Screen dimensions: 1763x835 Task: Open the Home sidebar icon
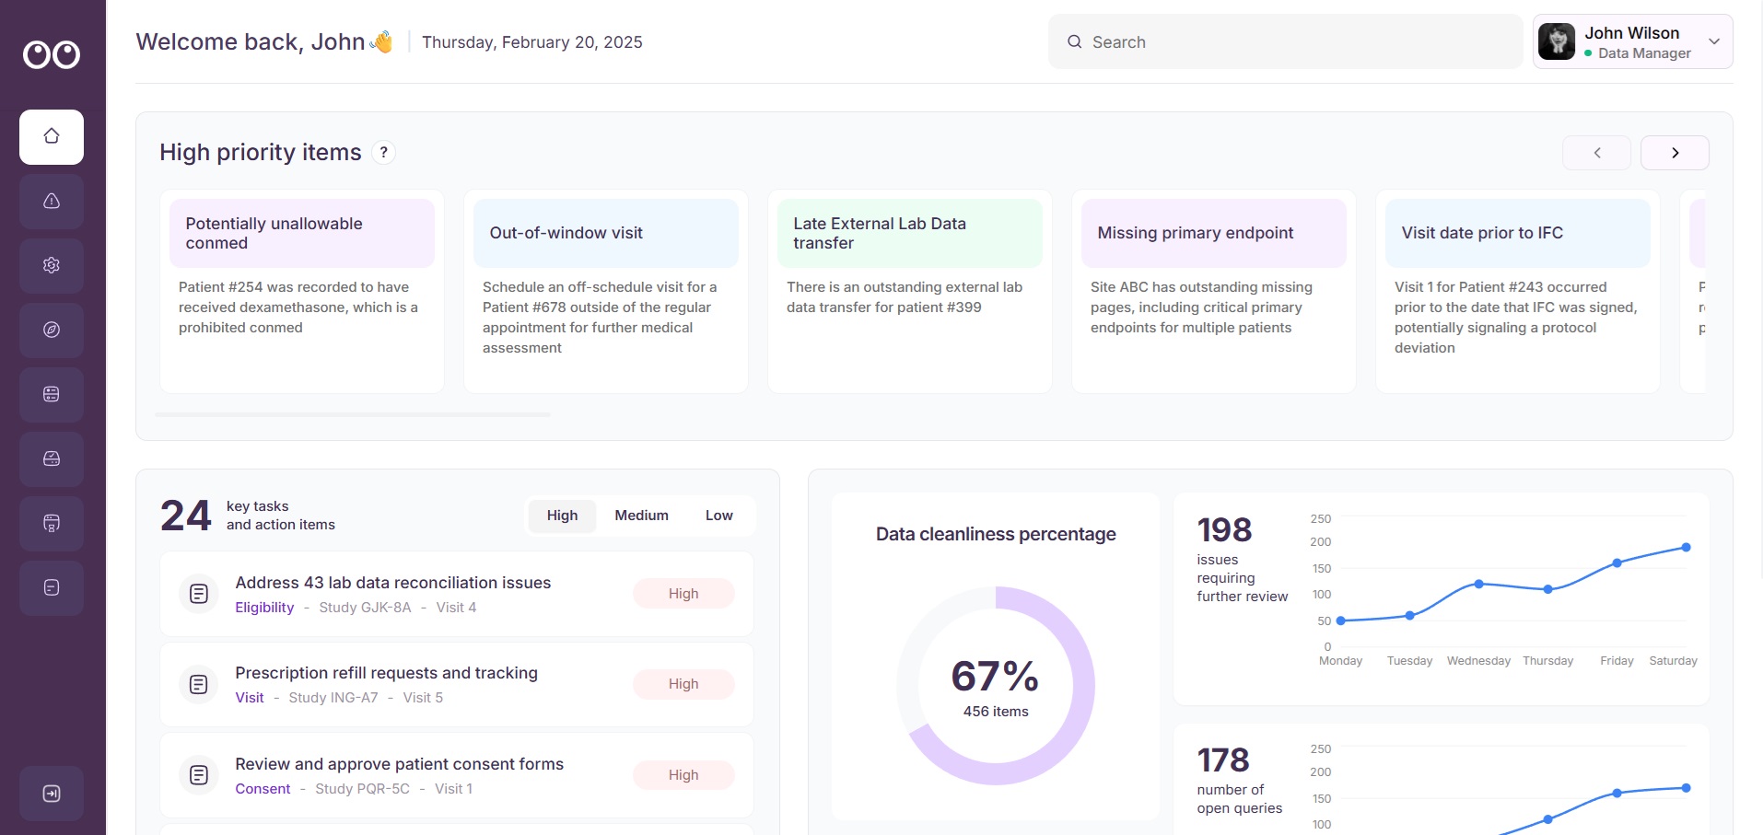tap(52, 136)
